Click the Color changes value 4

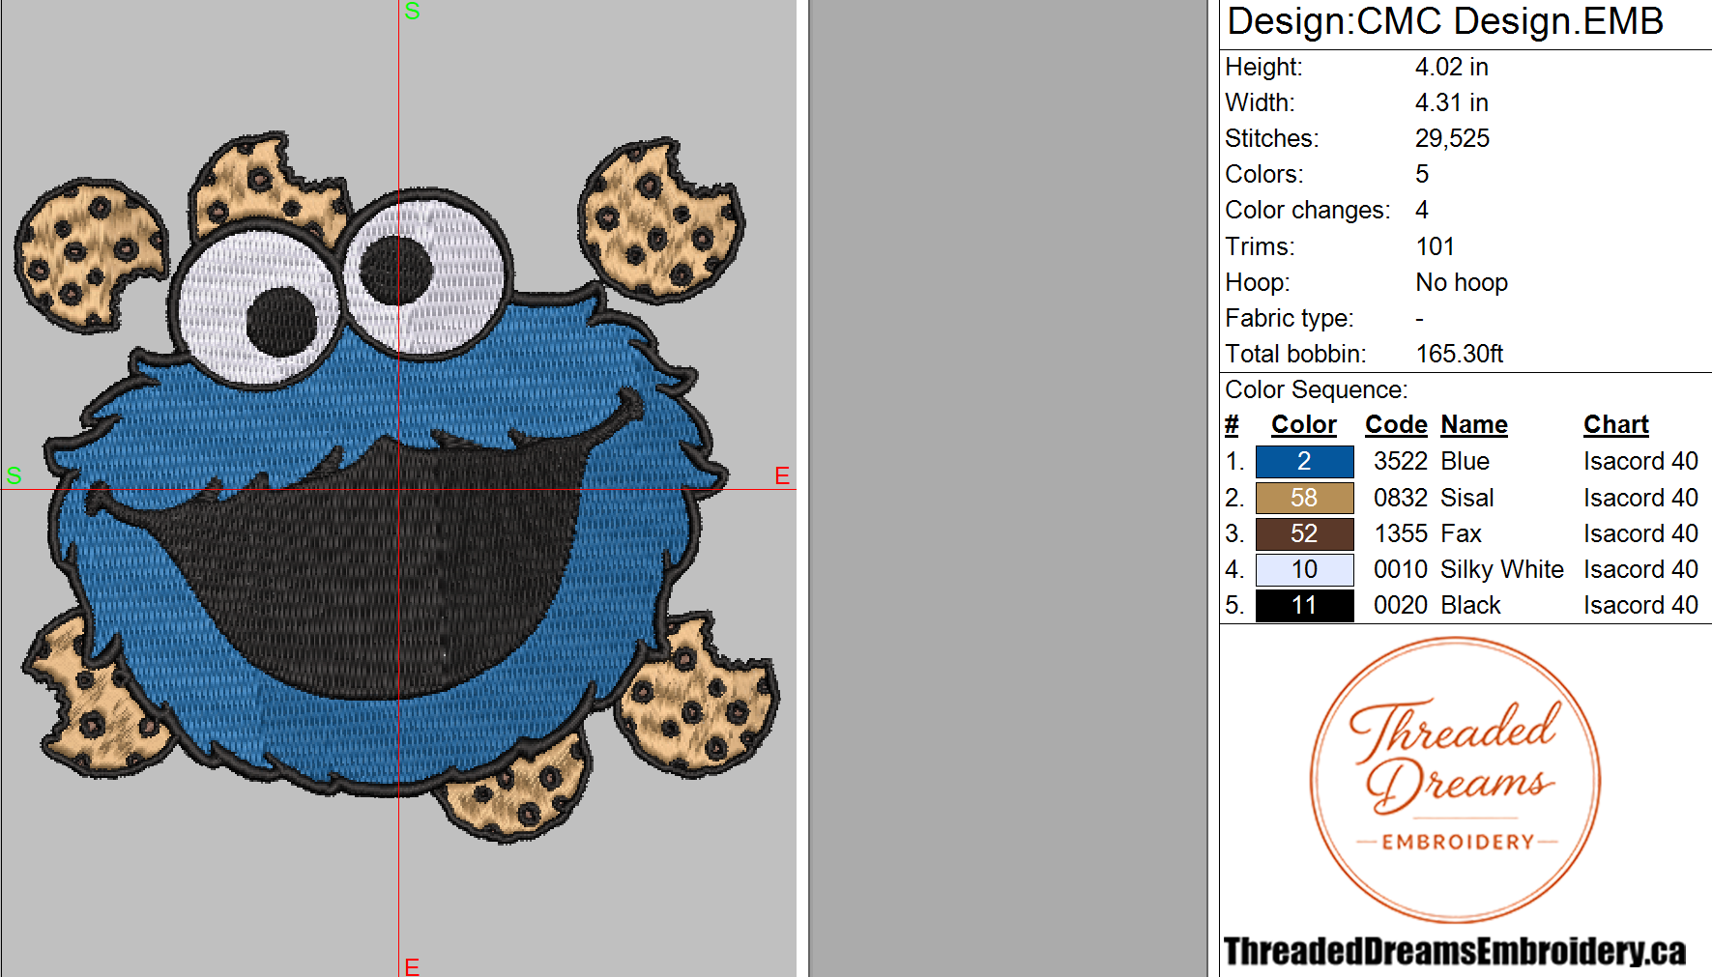coord(1422,210)
